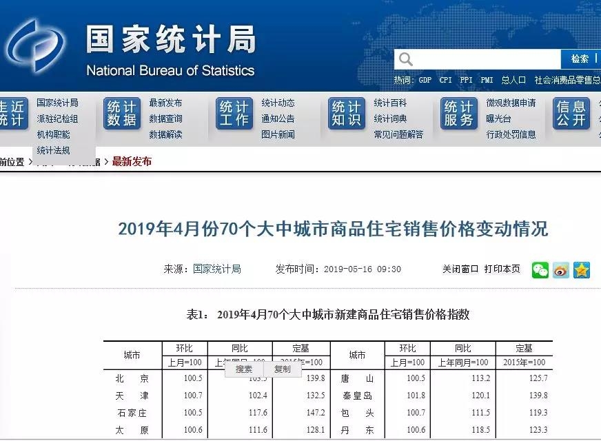This screenshot has width=601, height=441.
Task: Share to Qzone star icon
Action: pos(582,270)
